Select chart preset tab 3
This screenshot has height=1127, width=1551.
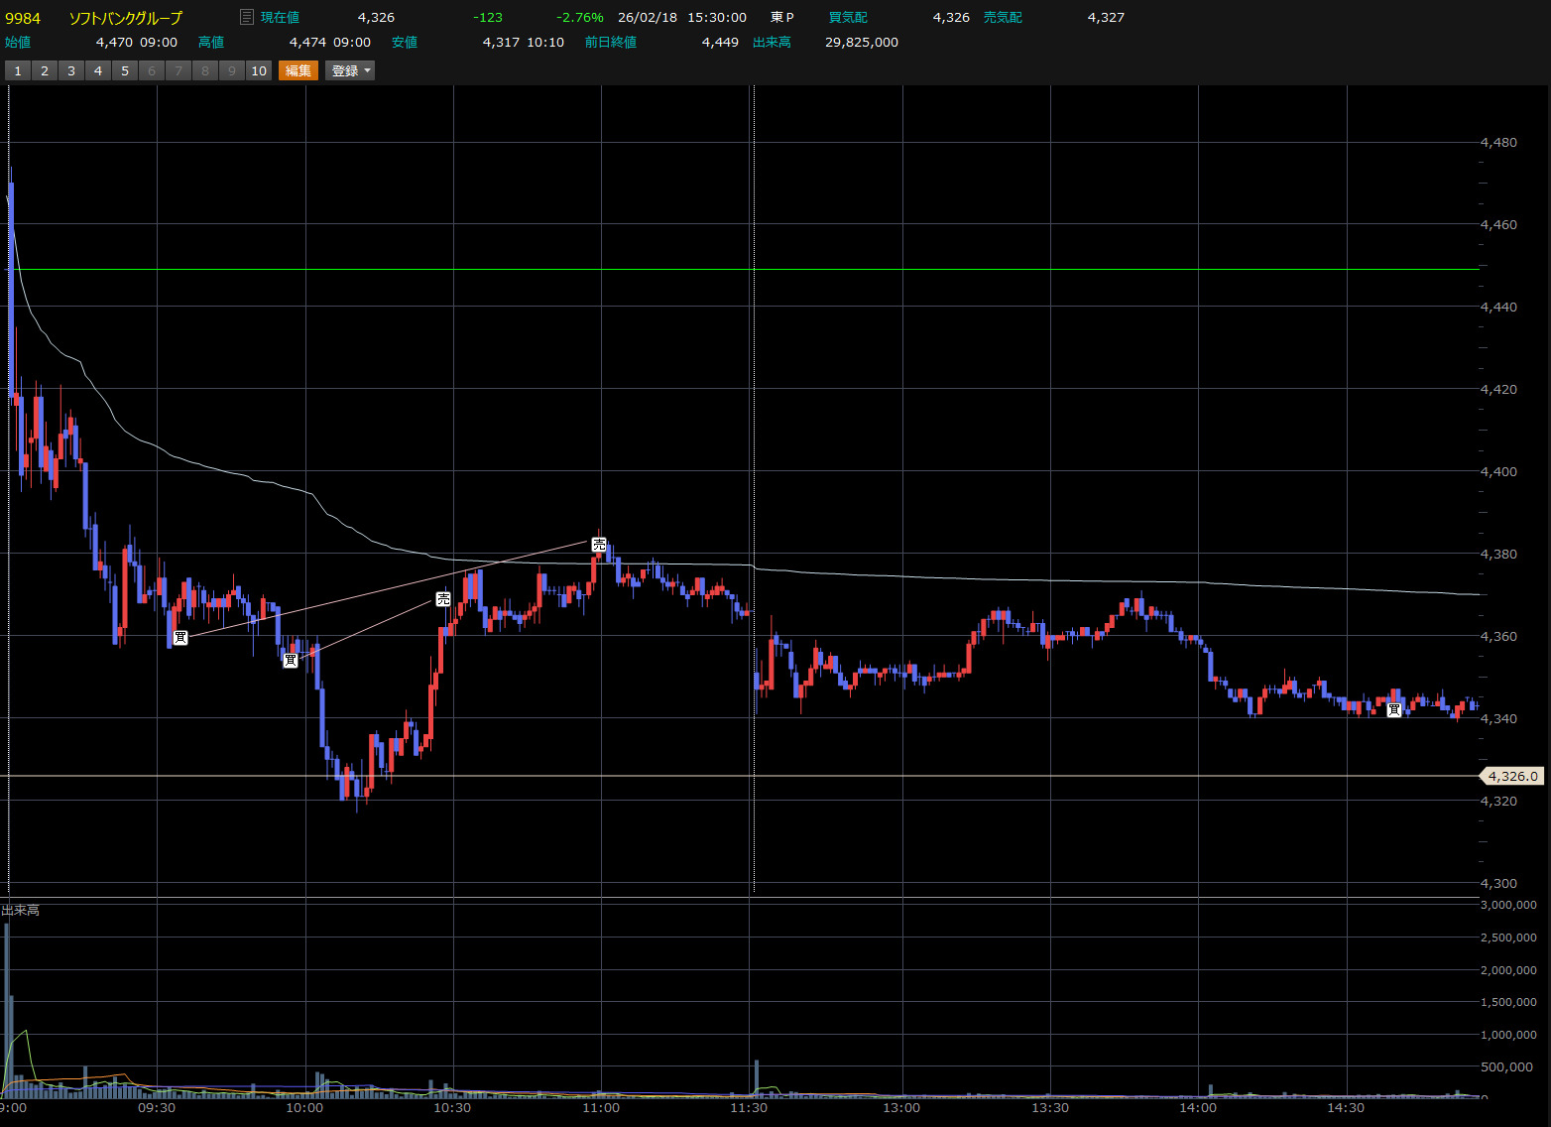pos(71,70)
